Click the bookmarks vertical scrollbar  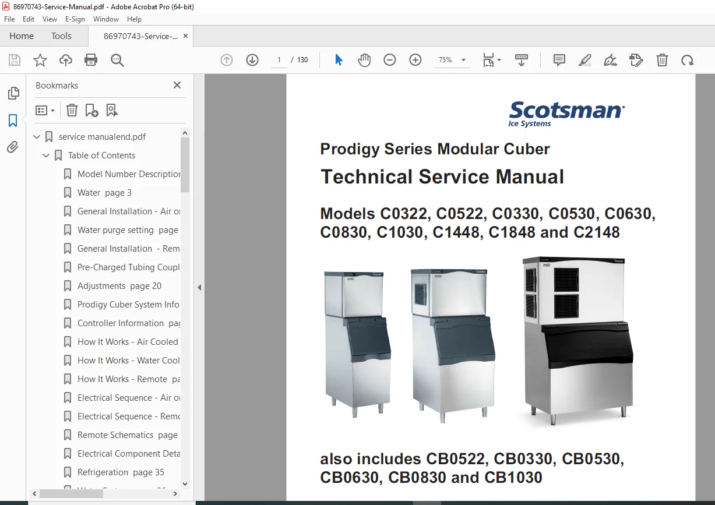185,165
